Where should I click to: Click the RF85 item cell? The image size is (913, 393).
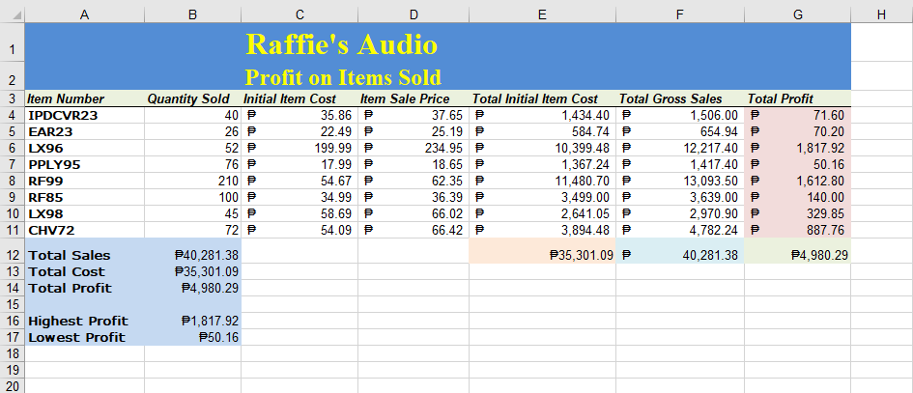click(x=85, y=197)
